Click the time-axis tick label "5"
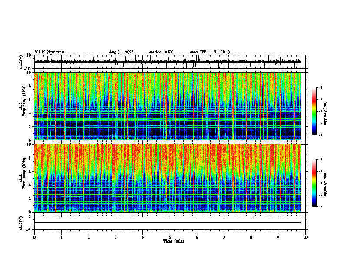 tap(170, 237)
